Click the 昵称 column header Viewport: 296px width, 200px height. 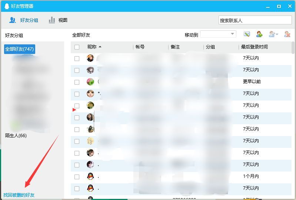(x=92, y=47)
